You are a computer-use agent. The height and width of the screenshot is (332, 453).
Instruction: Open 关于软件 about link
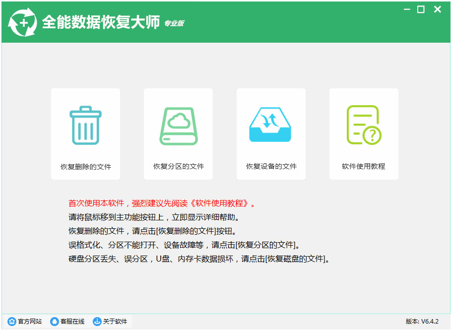pyautogui.click(x=115, y=321)
